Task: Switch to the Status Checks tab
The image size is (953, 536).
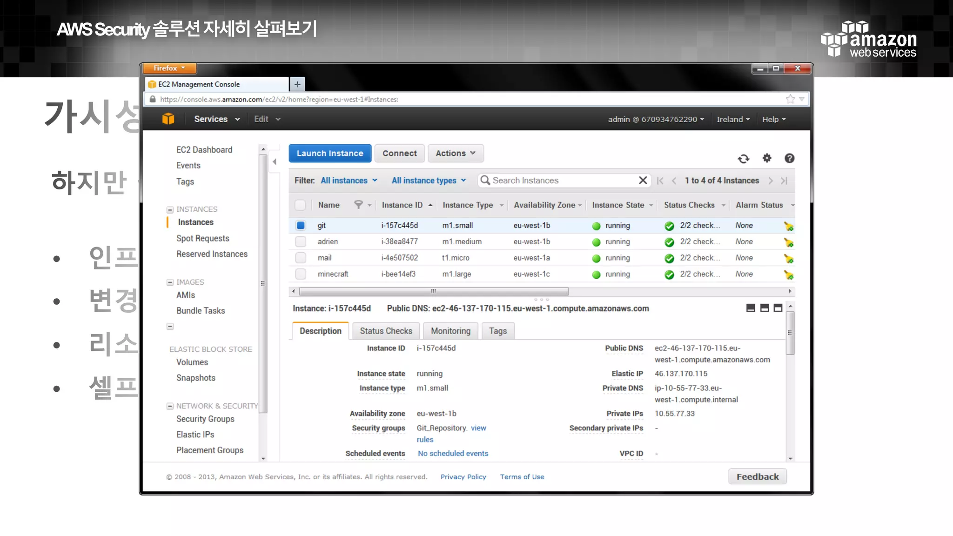Action: pos(386,331)
